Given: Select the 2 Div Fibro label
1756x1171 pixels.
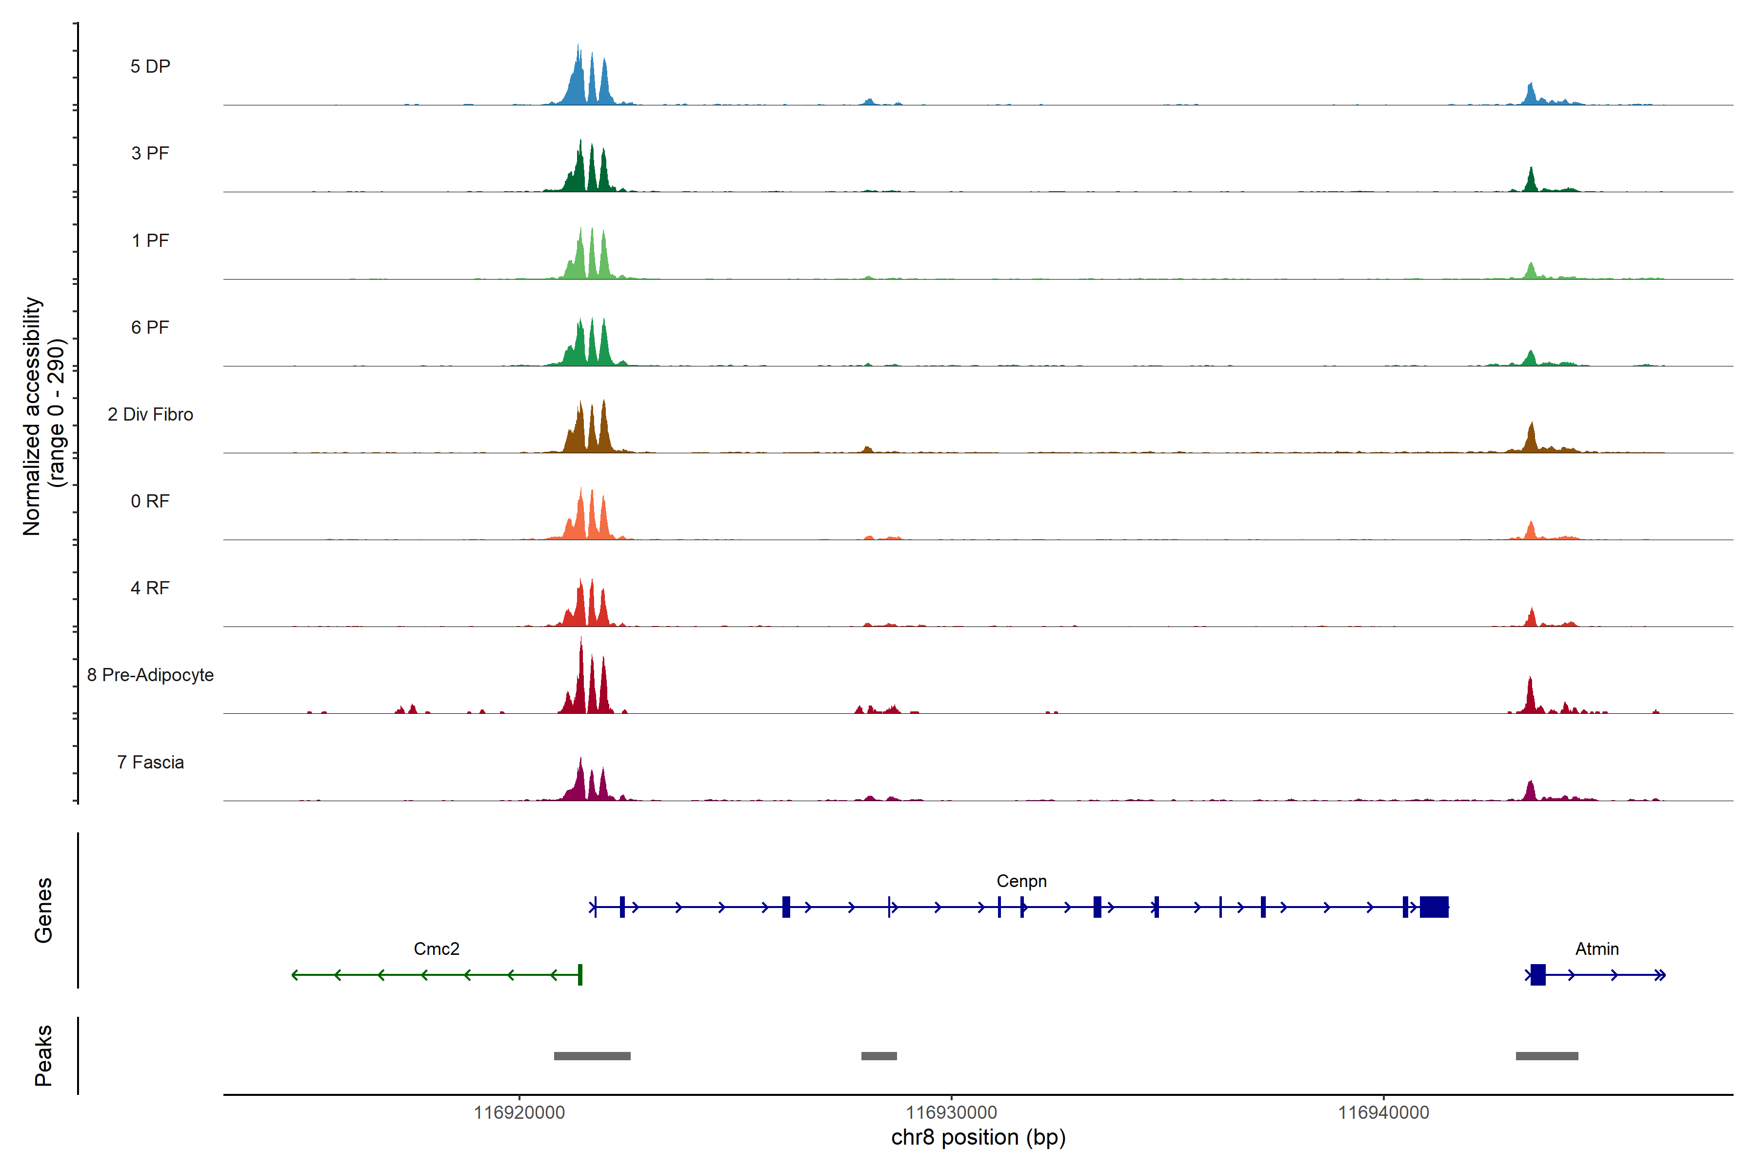Looking at the screenshot, I should [150, 414].
